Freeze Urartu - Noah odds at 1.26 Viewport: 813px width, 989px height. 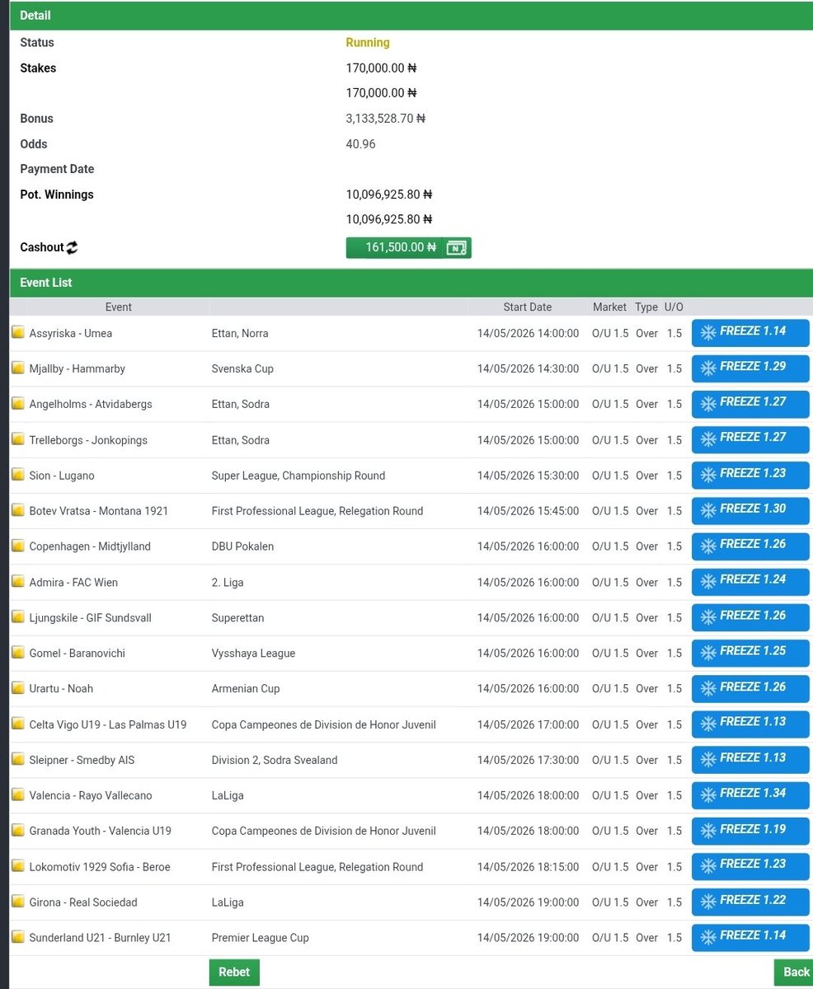tap(750, 689)
